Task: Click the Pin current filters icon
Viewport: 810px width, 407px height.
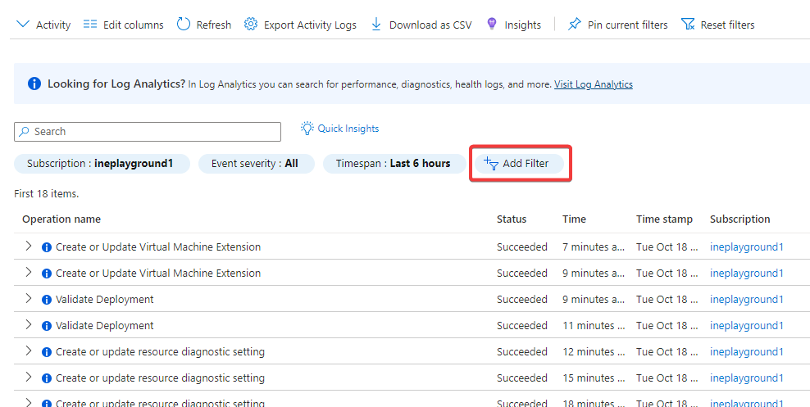Action: (x=575, y=25)
